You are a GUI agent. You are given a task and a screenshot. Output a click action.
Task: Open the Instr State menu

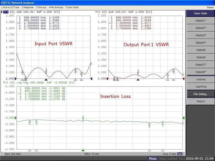click(72, 7)
